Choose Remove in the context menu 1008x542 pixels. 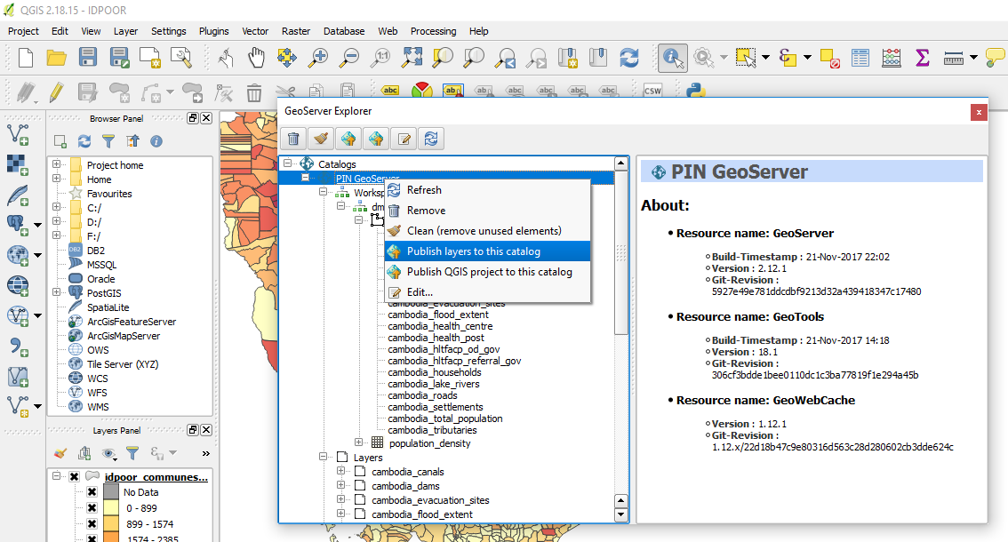click(x=487, y=211)
